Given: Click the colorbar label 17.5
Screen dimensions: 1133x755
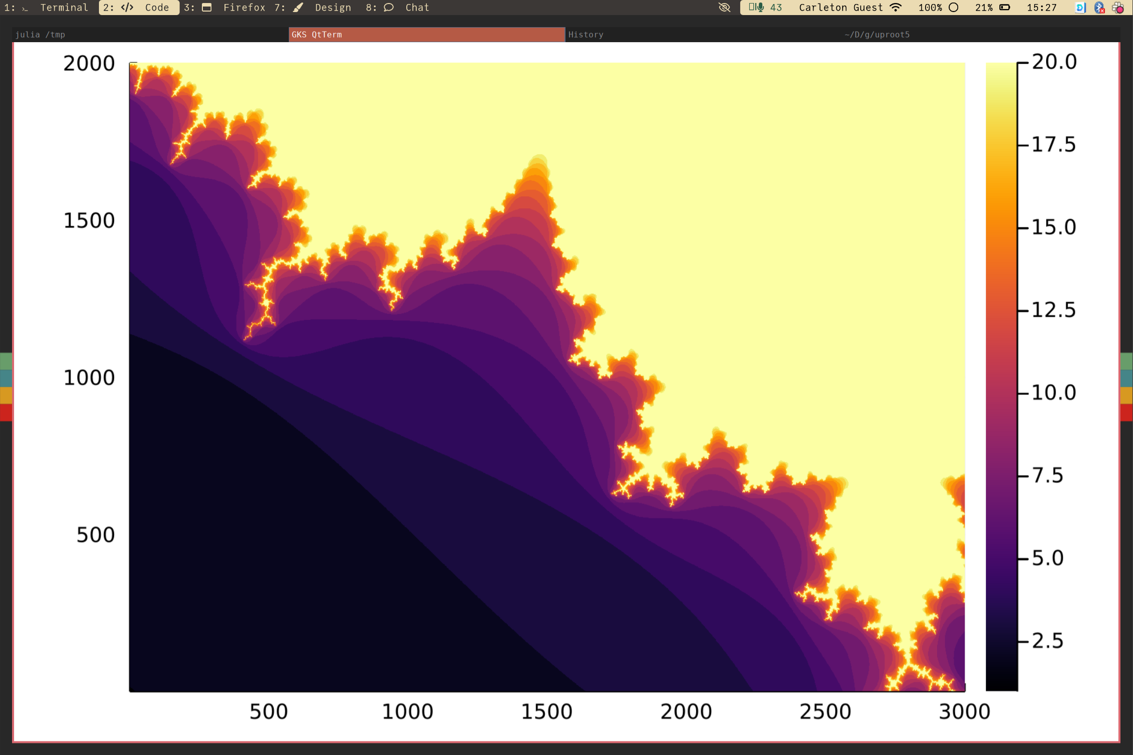Looking at the screenshot, I should click(x=1054, y=145).
